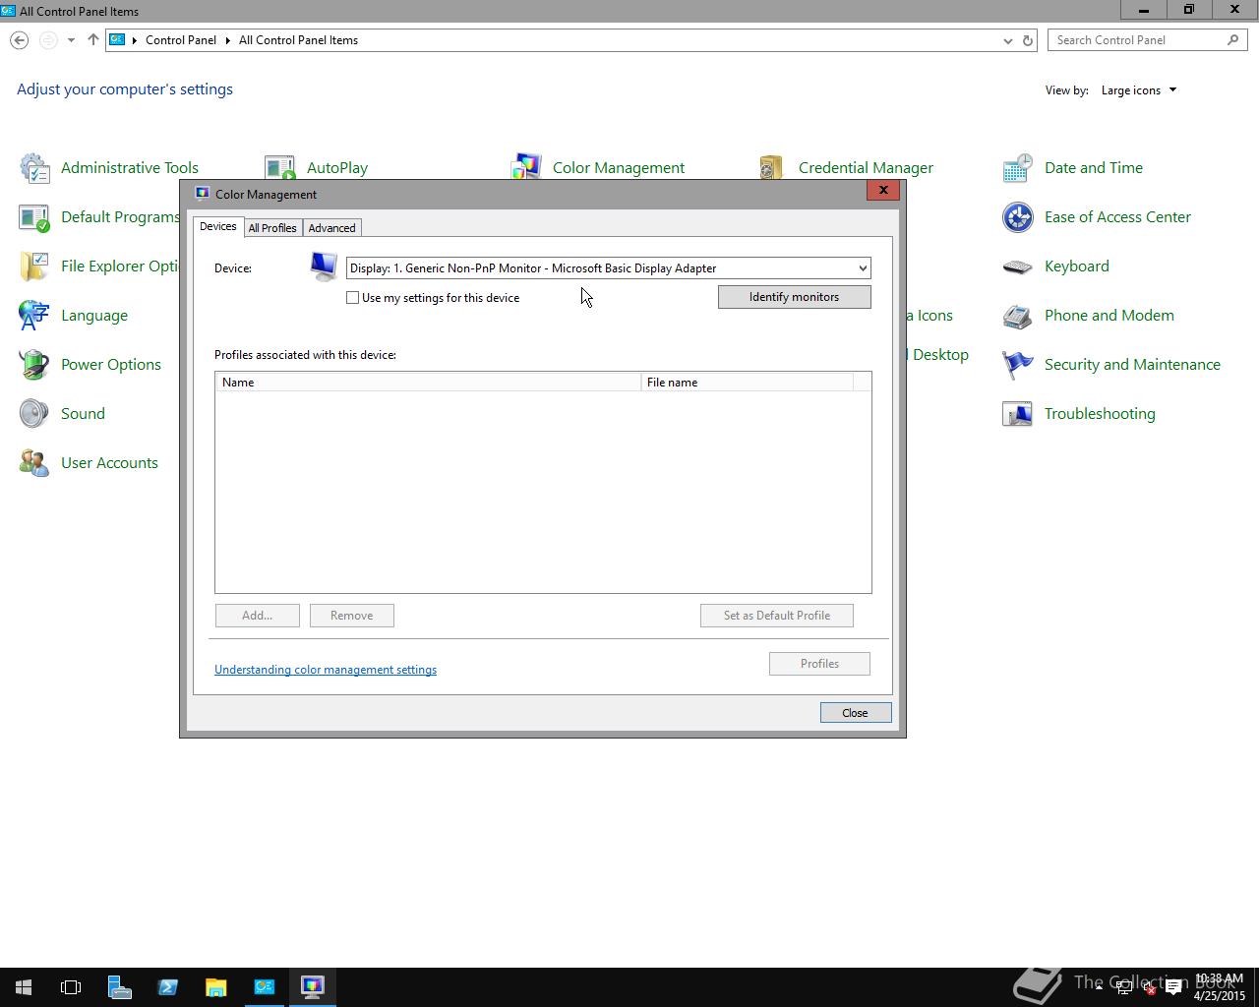Switch to Control Panel taskbar icon
Image resolution: width=1259 pixels, height=1007 pixels.
tap(264, 987)
